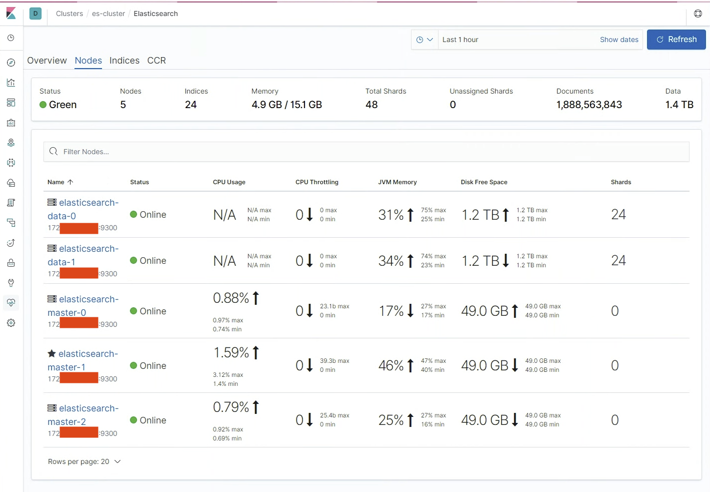Click Memory value 4.9 GB / 15.1 GB

[286, 105]
